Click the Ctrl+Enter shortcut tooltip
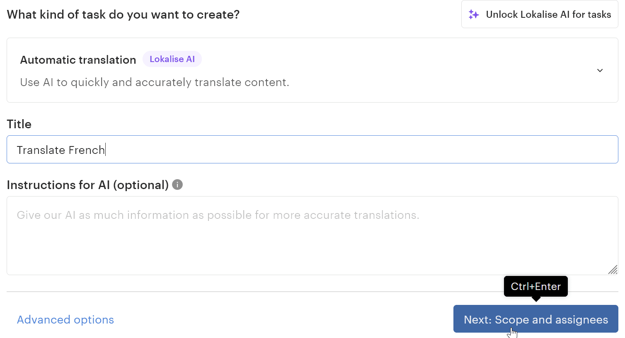 pyautogui.click(x=535, y=286)
